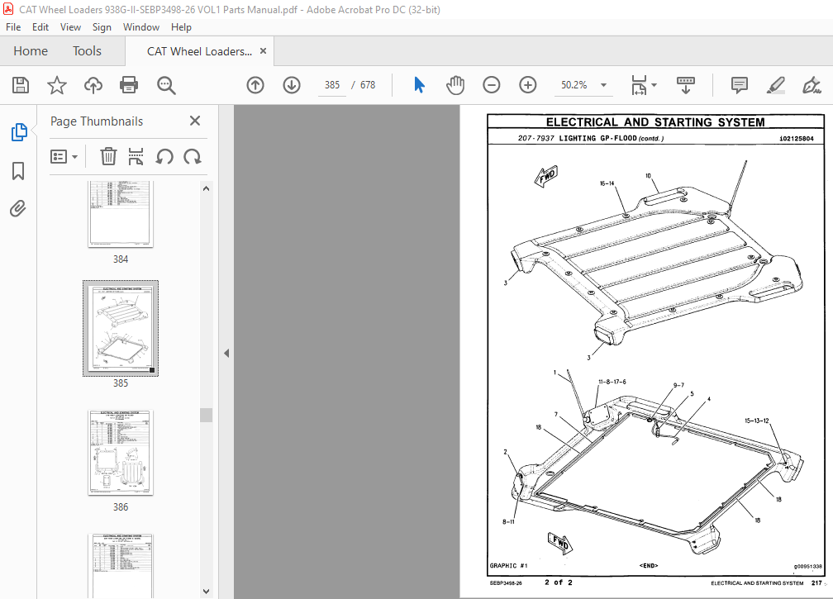Viewport: 833px width, 599px height.
Task: Select page 386 thumbnail
Action: click(121, 453)
